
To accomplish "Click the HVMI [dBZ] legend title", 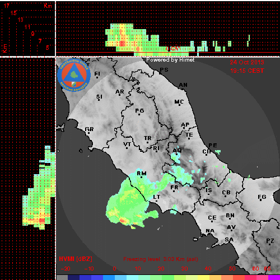I will [76, 259].
